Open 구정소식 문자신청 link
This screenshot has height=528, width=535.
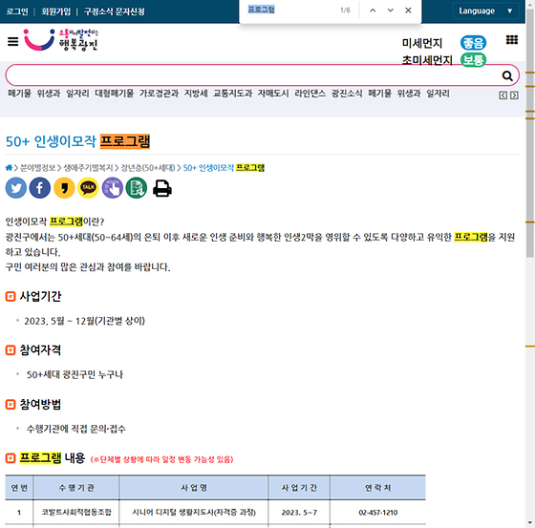click(115, 11)
